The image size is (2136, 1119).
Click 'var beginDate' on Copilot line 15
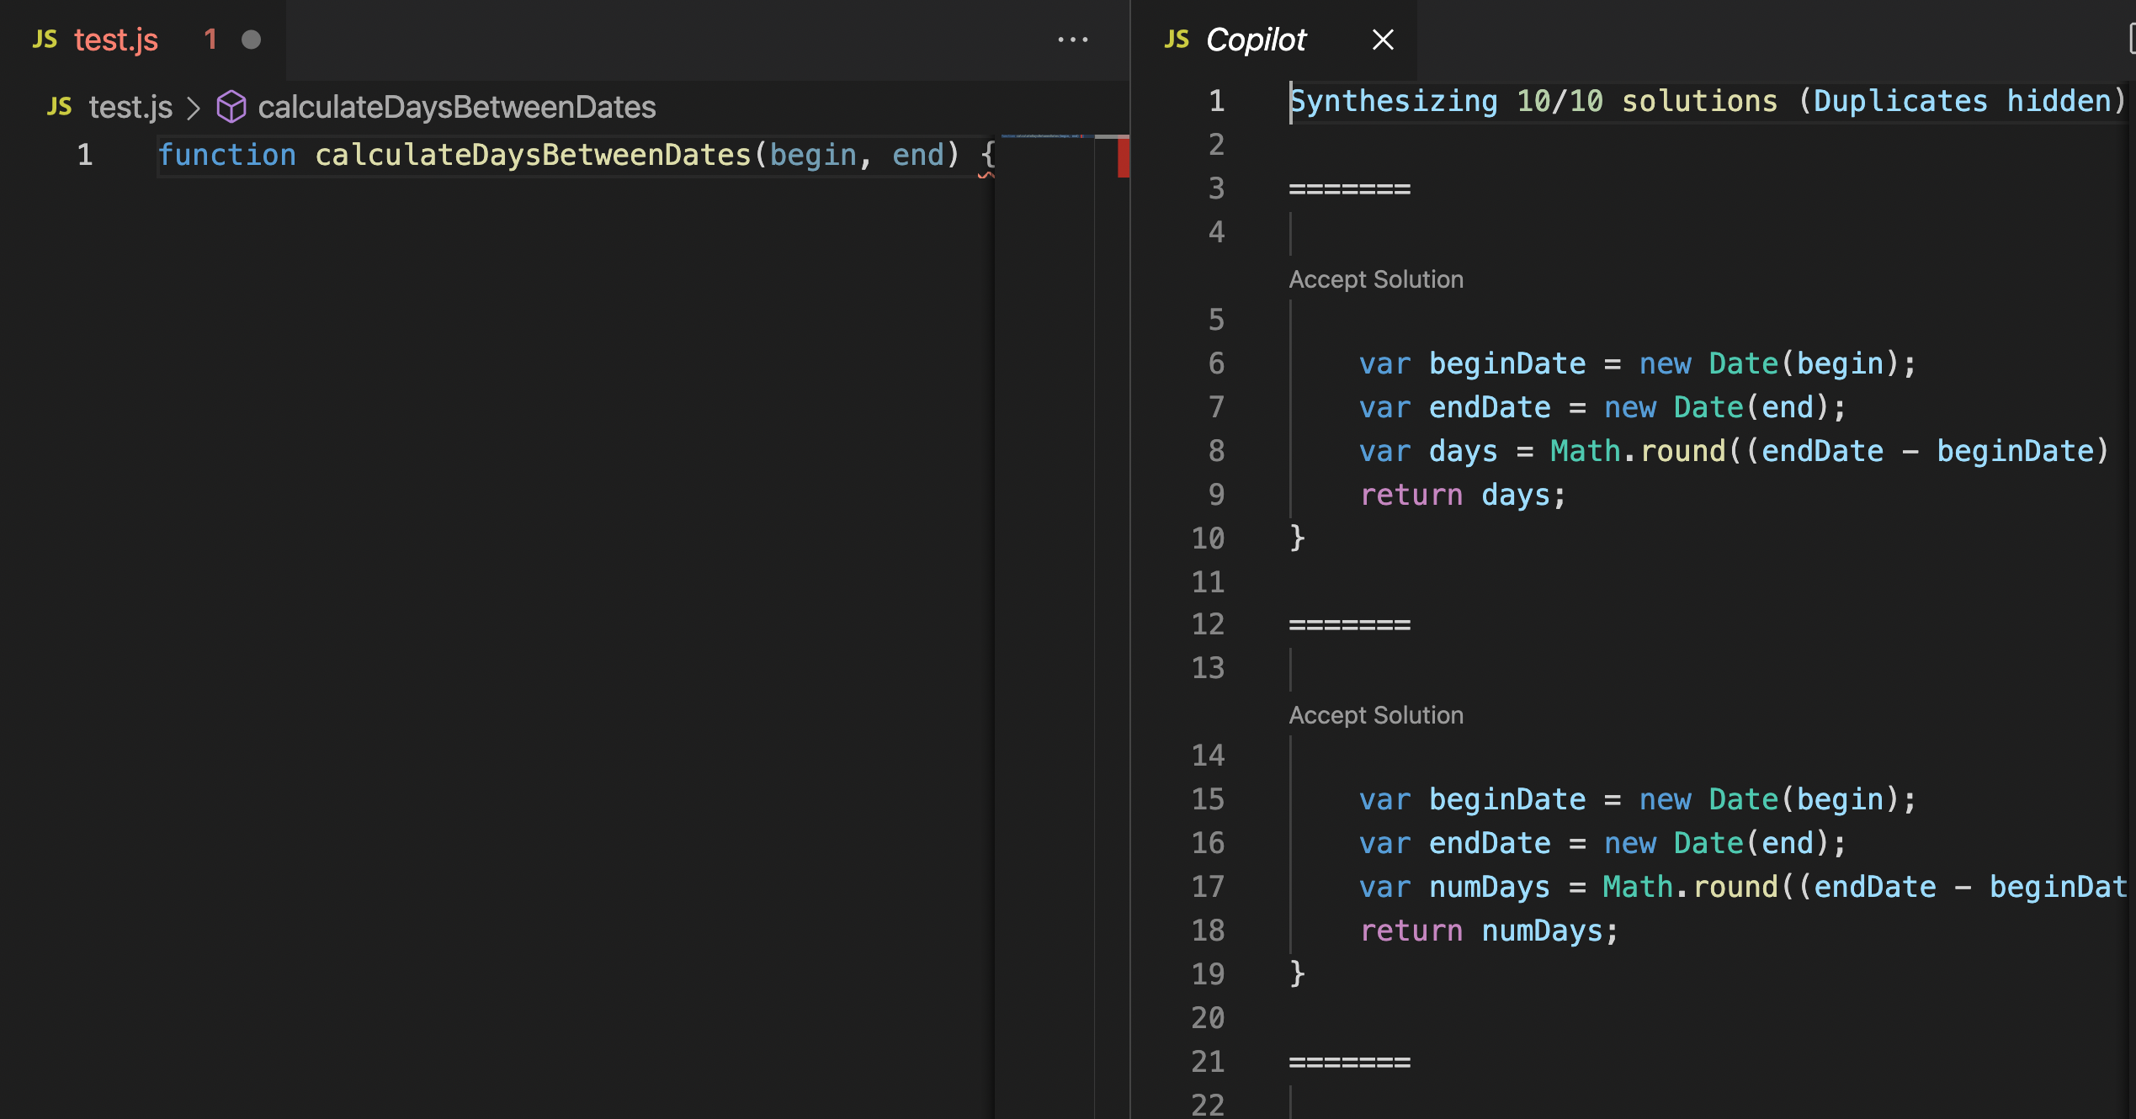click(x=1473, y=799)
